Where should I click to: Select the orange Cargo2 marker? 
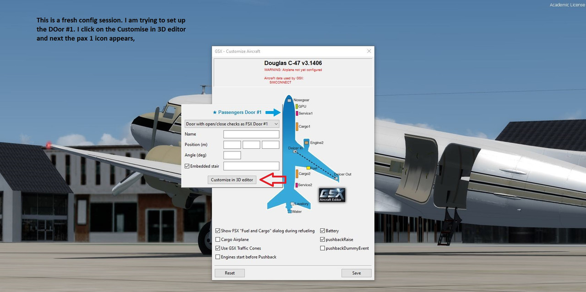pyautogui.click(x=297, y=174)
